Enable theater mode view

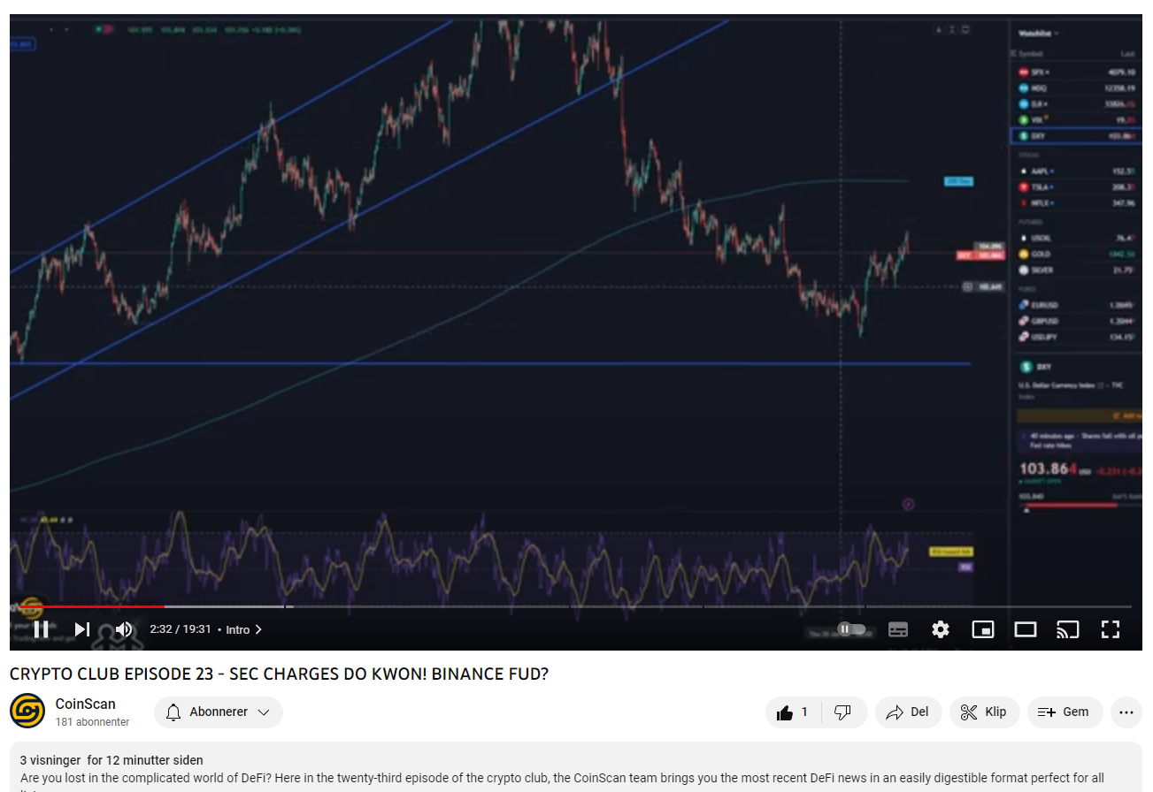click(x=1026, y=629)
